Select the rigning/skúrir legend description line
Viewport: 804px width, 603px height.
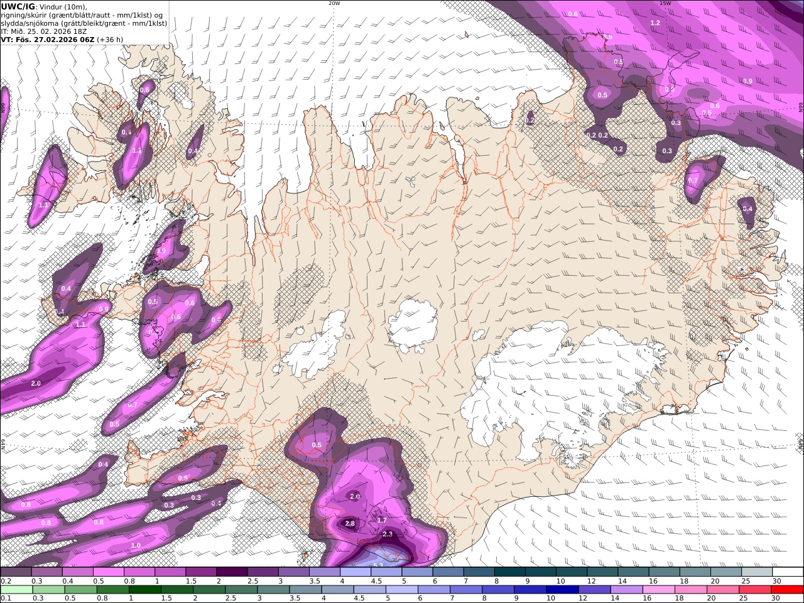[x=80, y=14]
